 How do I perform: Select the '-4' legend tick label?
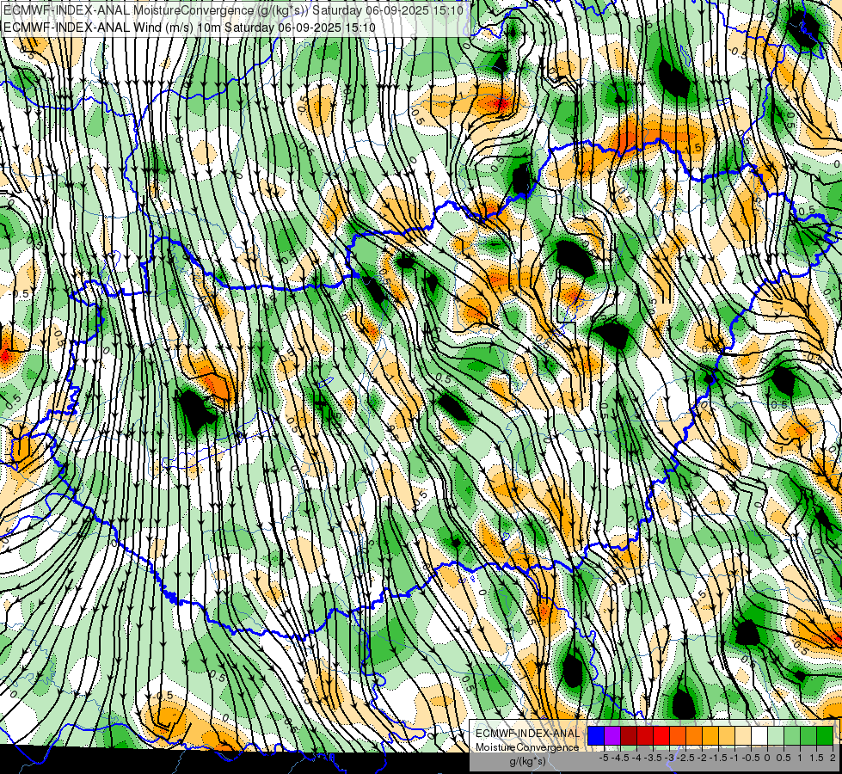coord(636,758)
